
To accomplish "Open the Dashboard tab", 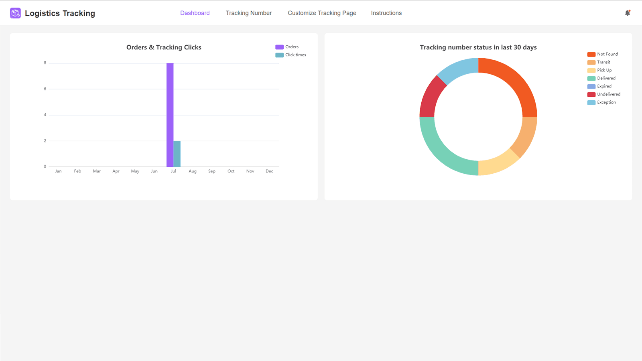I will tap(195, 13).
